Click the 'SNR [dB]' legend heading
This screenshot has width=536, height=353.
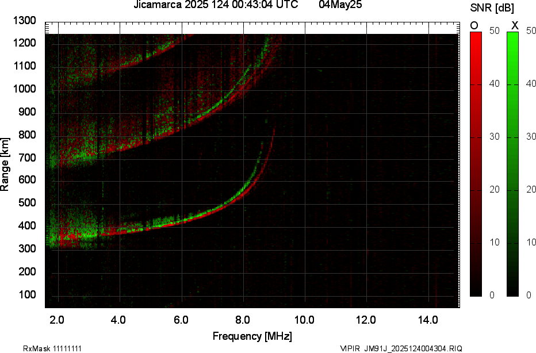[x=492, y=8]
